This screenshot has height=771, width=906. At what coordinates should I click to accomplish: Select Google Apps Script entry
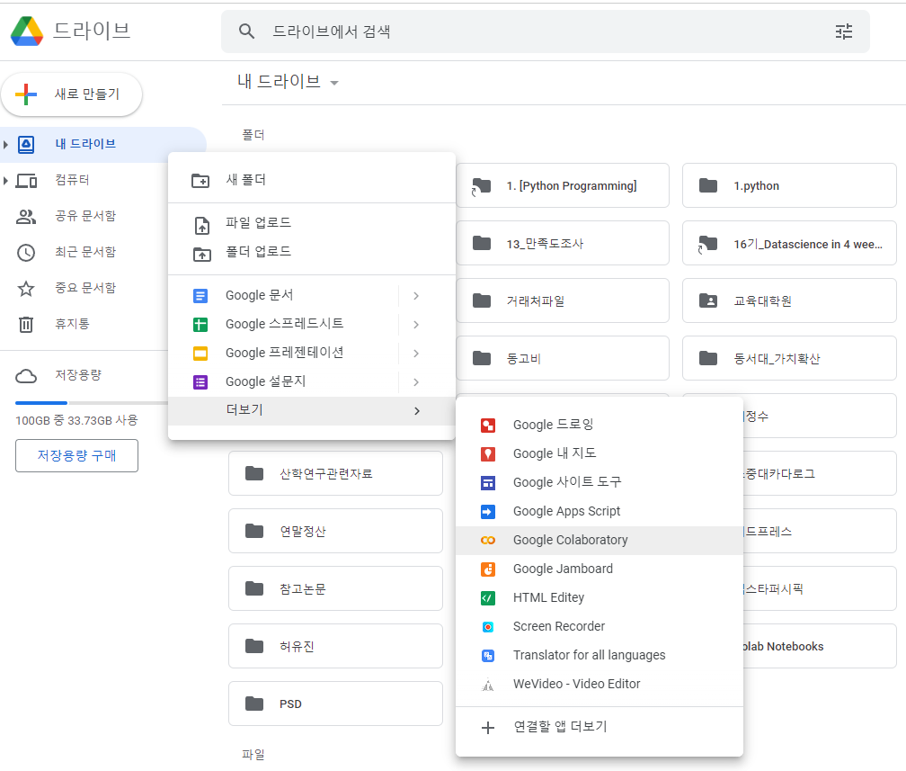[x=600, y=511]
